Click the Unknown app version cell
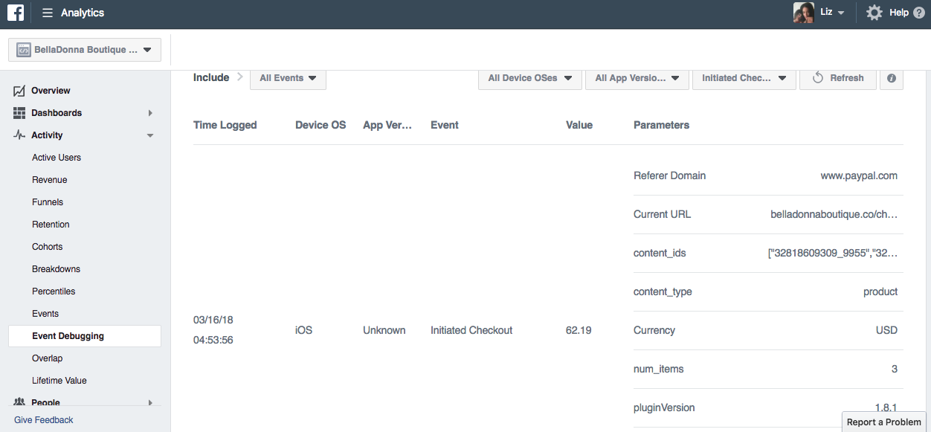Viewport: 931px width, 432px height. point(384,330)
